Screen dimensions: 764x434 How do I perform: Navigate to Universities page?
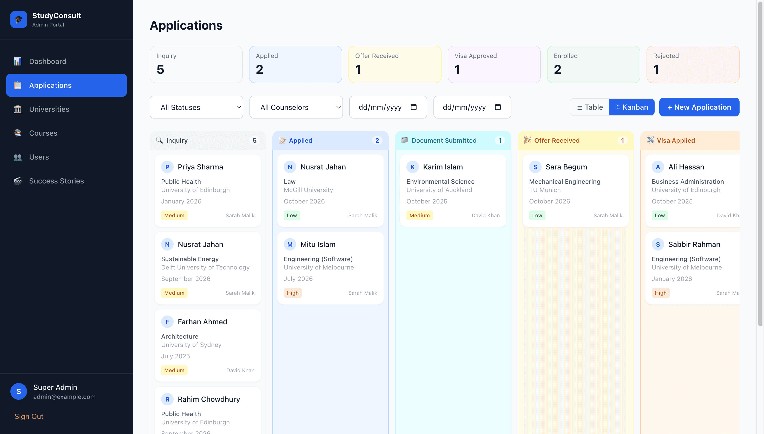pyautogui.click(x=67, y=109)
